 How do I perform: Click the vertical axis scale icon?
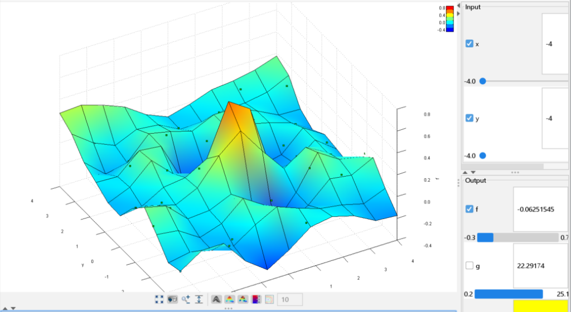coord(199,300)
